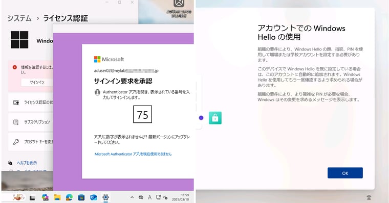Click the ライセンス認証の状態 row icon
The width and height of the screenshot is (389, 203).
pos(16,103)
